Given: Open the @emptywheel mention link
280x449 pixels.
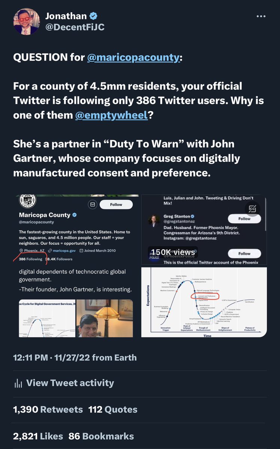Looking at the screenshot, I should click(x=112, y=116).
